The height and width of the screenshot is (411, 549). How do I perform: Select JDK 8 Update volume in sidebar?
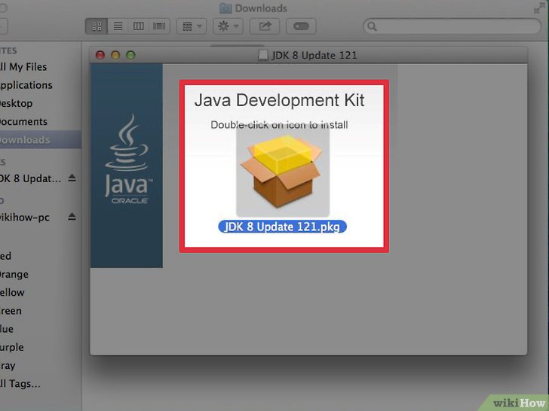[x=31, y=178]
